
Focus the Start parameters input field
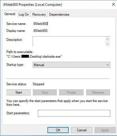pos(74,113)
